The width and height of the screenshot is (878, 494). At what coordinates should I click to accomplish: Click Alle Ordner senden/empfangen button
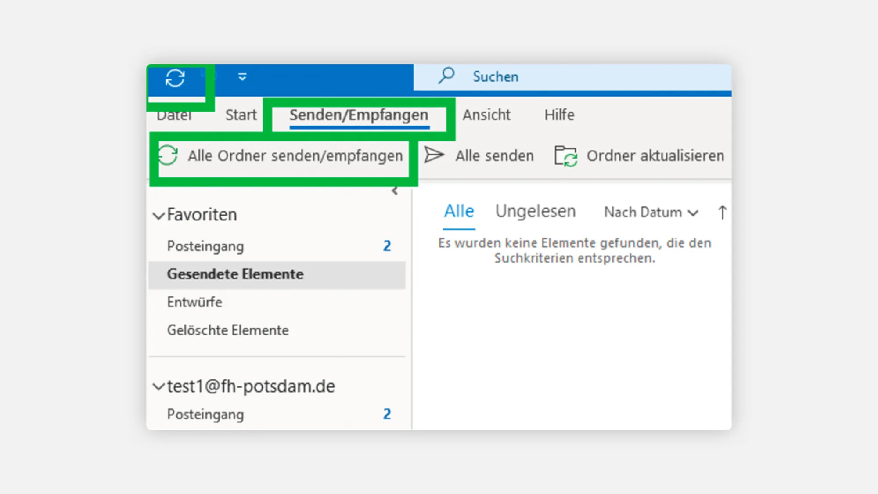point(281,156)
